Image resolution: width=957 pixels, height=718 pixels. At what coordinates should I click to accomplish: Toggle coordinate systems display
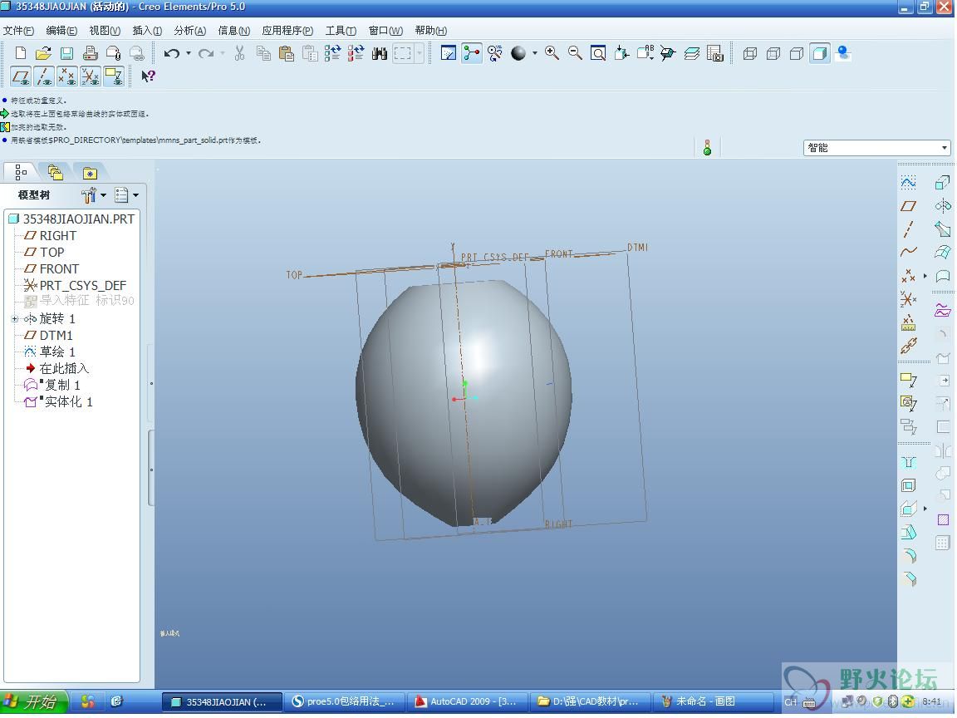click(91, 76)
